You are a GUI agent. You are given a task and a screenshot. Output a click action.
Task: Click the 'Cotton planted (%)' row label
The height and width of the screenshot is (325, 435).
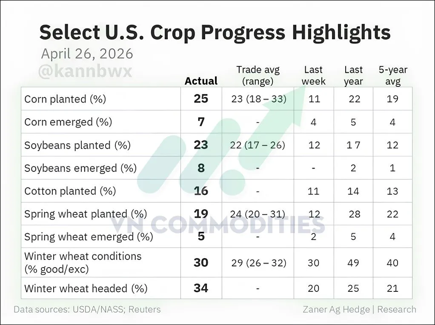[x=70, y=191]
